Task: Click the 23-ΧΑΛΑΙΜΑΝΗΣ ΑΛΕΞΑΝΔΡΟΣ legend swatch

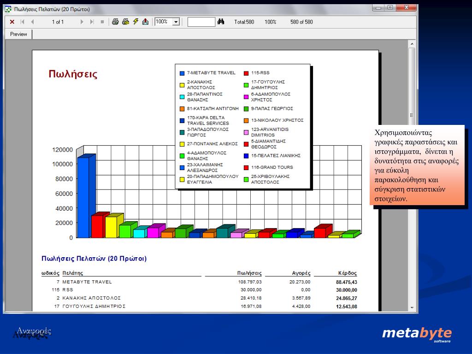Action: click(x=182, y=168)
